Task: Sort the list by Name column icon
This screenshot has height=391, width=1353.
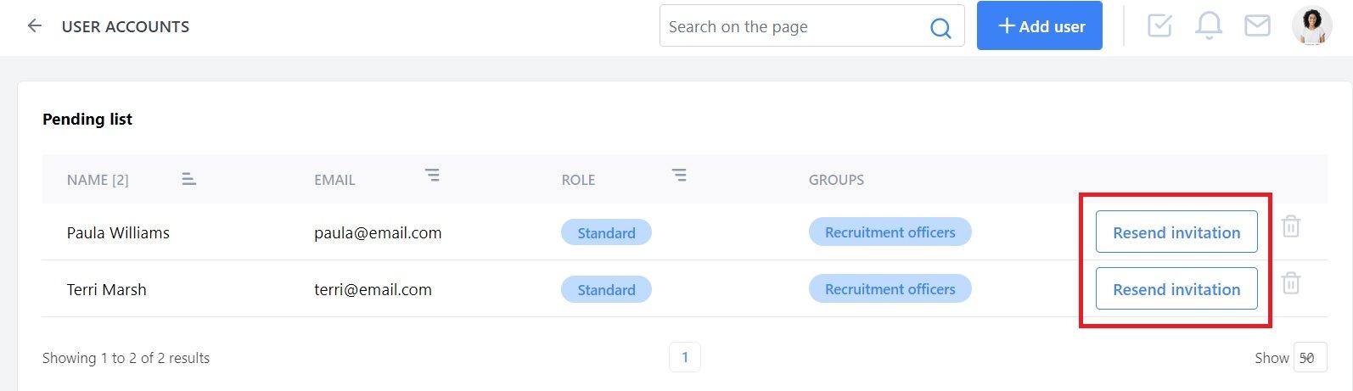Action: (188, 179)
